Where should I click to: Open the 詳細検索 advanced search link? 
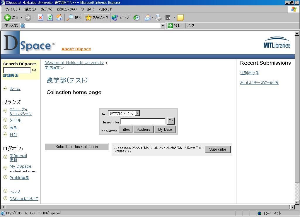11,75
